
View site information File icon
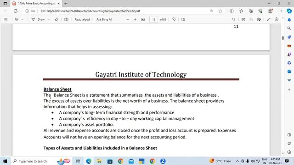pyautogui.click(x=30, y=11)
